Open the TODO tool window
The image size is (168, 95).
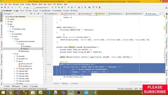(x=7, y=86)
